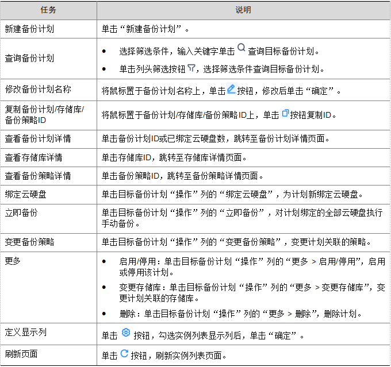Click the circular refresh icon
Screen dimensions: 391x367
tap(124, 353)
